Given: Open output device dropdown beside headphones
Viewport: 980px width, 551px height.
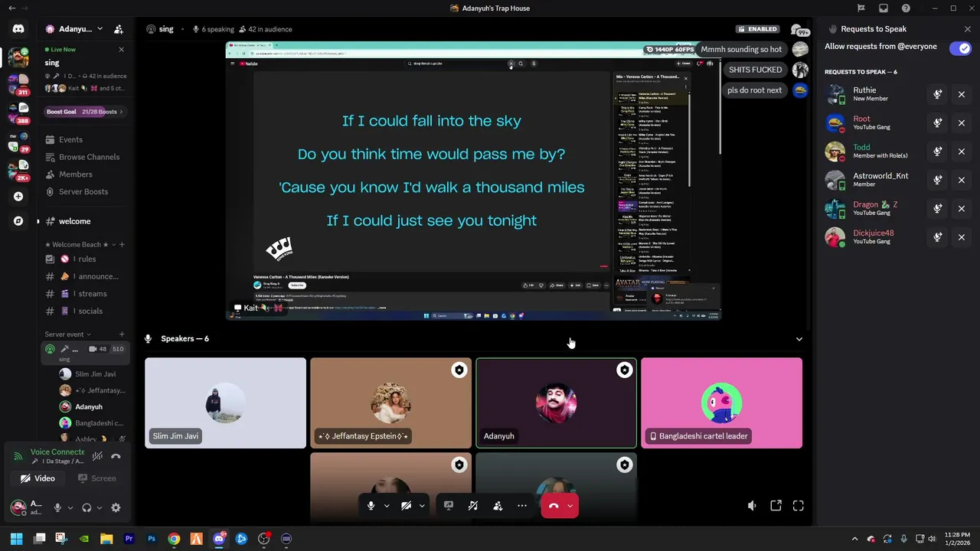Looking at the screenshot, I should (99, 507).
